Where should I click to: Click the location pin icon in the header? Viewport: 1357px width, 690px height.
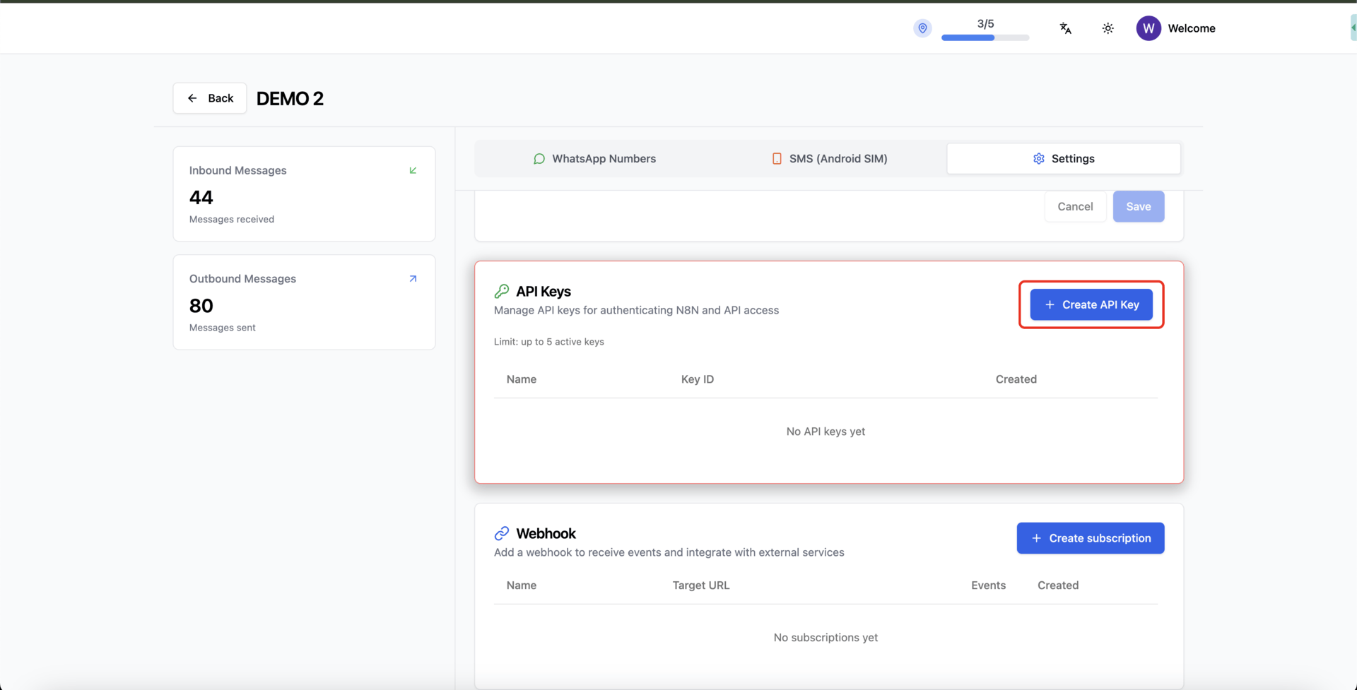click(922, 28)
